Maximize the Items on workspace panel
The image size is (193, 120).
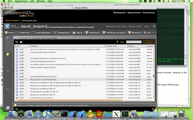(x=151, y=105)
